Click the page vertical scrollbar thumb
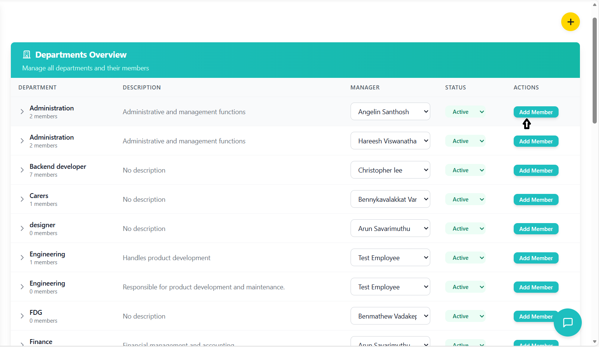599x347 pixels. coord(595,70)
